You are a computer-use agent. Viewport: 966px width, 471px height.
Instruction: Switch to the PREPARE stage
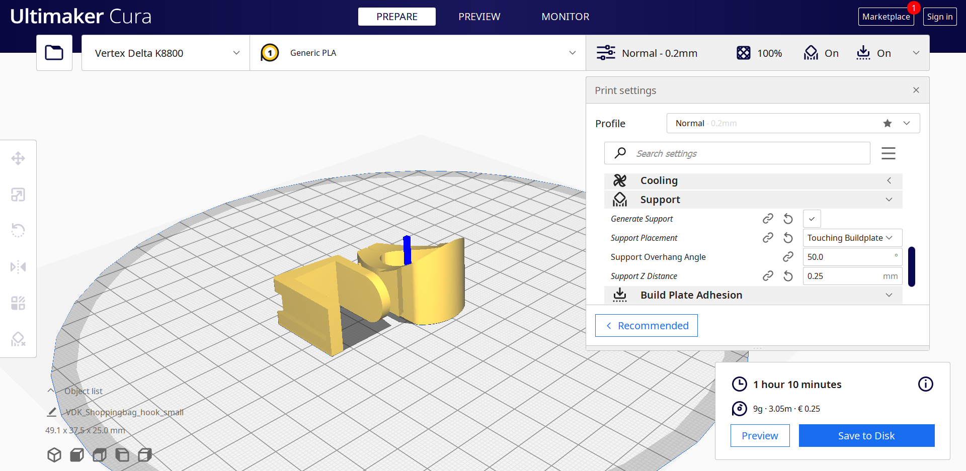tap(397, 17)
